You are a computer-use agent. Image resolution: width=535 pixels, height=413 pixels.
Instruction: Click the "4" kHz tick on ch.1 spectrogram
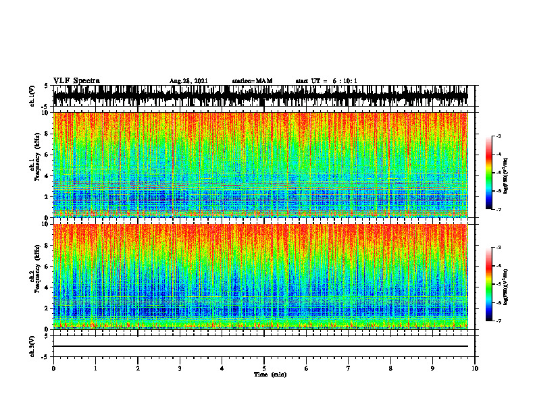point(48,176)
